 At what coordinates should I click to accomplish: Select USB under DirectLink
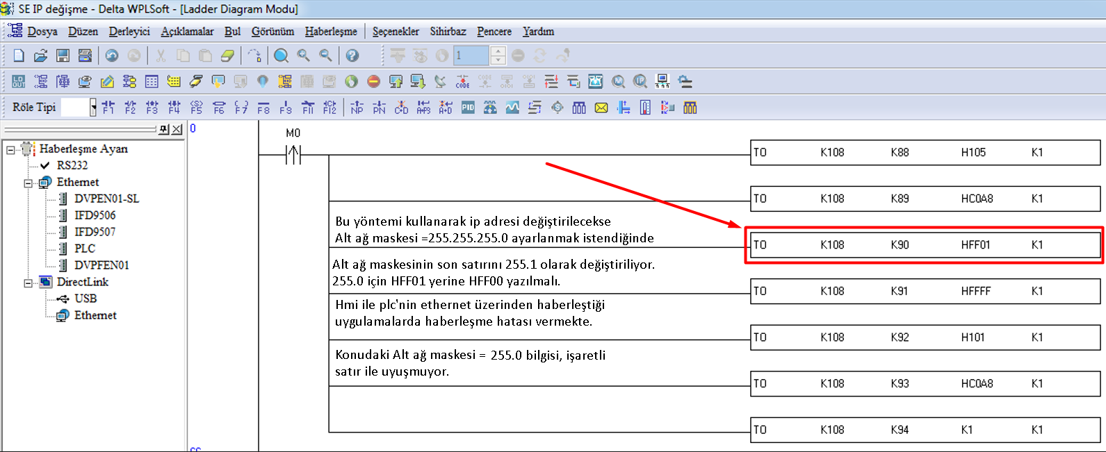pos(86,299)
